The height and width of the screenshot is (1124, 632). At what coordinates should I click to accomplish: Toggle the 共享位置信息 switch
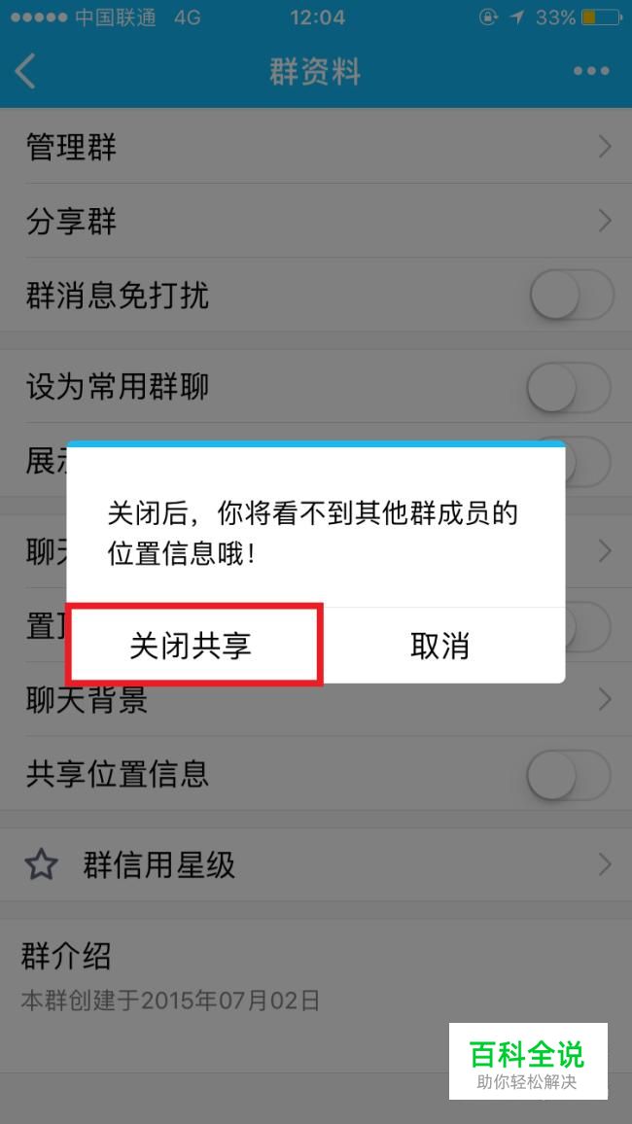point(568,774)
